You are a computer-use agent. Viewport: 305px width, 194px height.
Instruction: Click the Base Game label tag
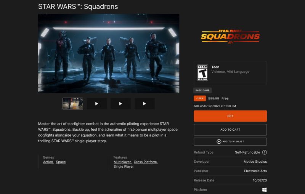202,90
